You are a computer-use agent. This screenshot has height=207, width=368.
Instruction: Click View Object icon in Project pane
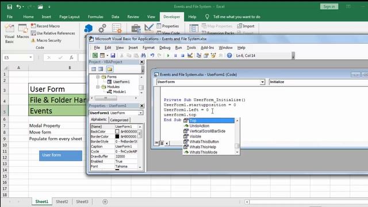coord(101,69)
